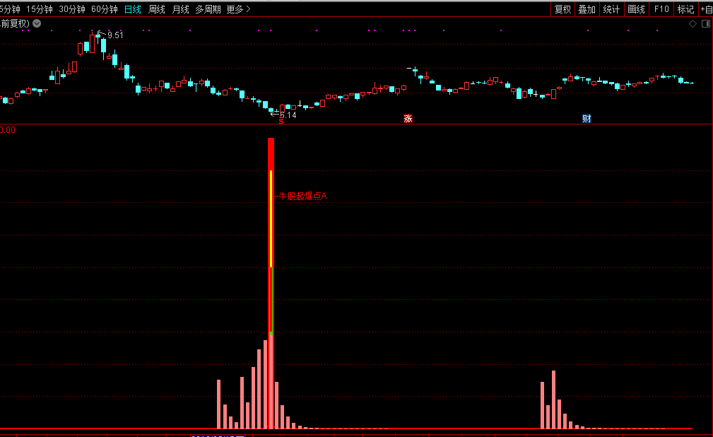Click the 统计 statistics button

pos(611,9)
